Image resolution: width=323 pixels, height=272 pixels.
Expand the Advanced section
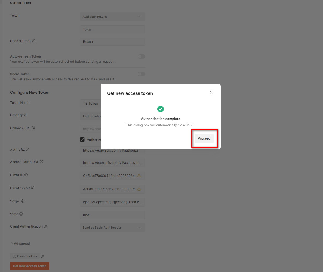click(x=20, y=244)
